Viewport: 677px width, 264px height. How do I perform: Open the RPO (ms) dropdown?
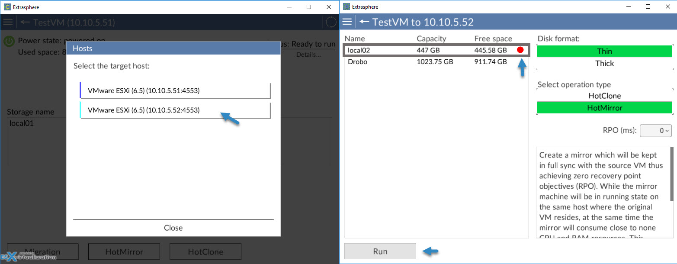click(655, 130)
